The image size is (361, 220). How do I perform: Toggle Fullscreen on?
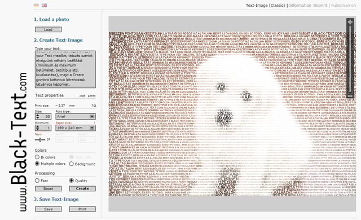(344, 5)
